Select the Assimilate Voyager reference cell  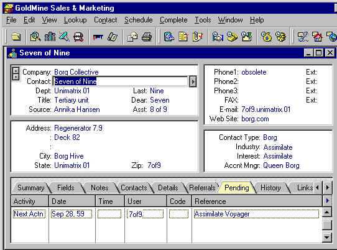coord(256,214)
